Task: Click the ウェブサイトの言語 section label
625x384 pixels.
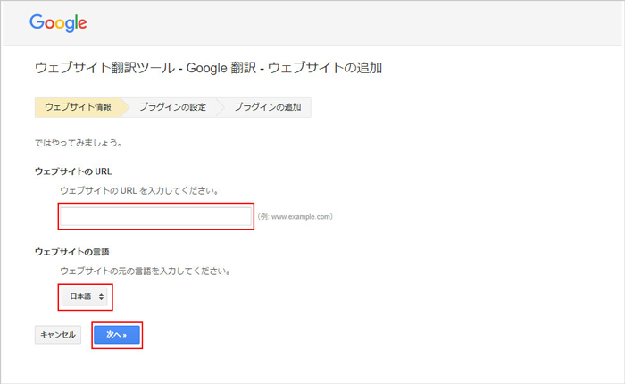Action: pos(72,252)
